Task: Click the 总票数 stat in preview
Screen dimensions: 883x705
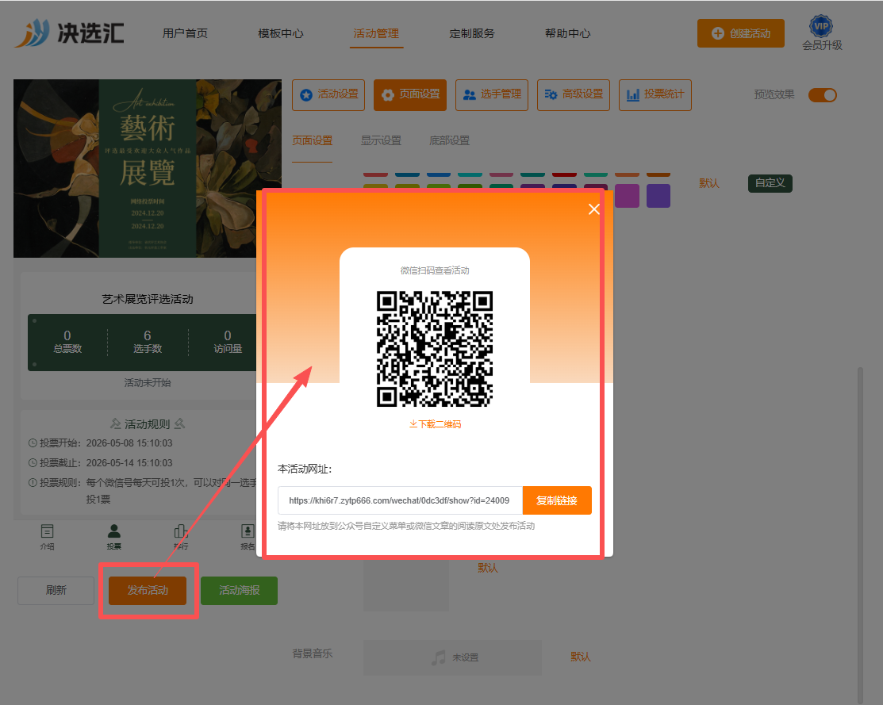Action: coord(67,342)
